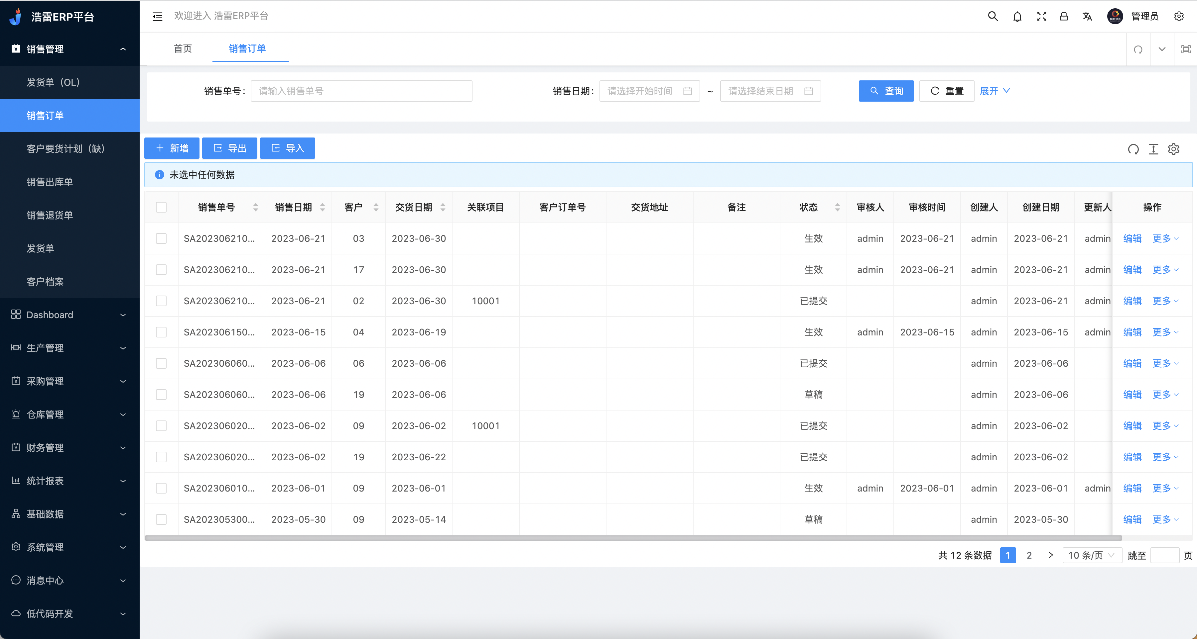This screenshot has height=639, width=1197.
Task: Focus the 跳至 page jump input
Action: [x=1164, y=555]
